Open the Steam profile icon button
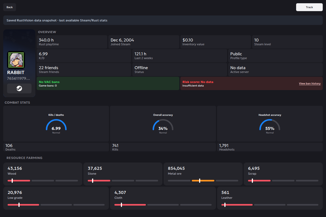Image resolution: width=326 pixels, height=217 pixels. click(x=19, y=88)
